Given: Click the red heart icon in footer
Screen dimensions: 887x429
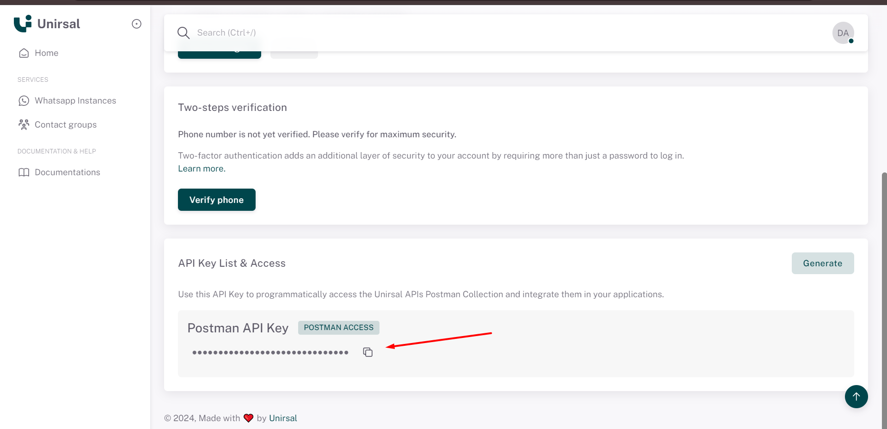Looking at the screenshot, I should click(x=249, y=418).
